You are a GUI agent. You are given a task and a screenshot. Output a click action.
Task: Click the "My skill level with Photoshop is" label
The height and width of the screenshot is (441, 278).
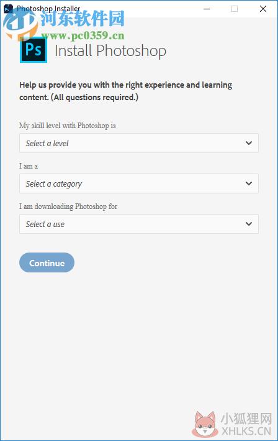[x=67, y=126]
